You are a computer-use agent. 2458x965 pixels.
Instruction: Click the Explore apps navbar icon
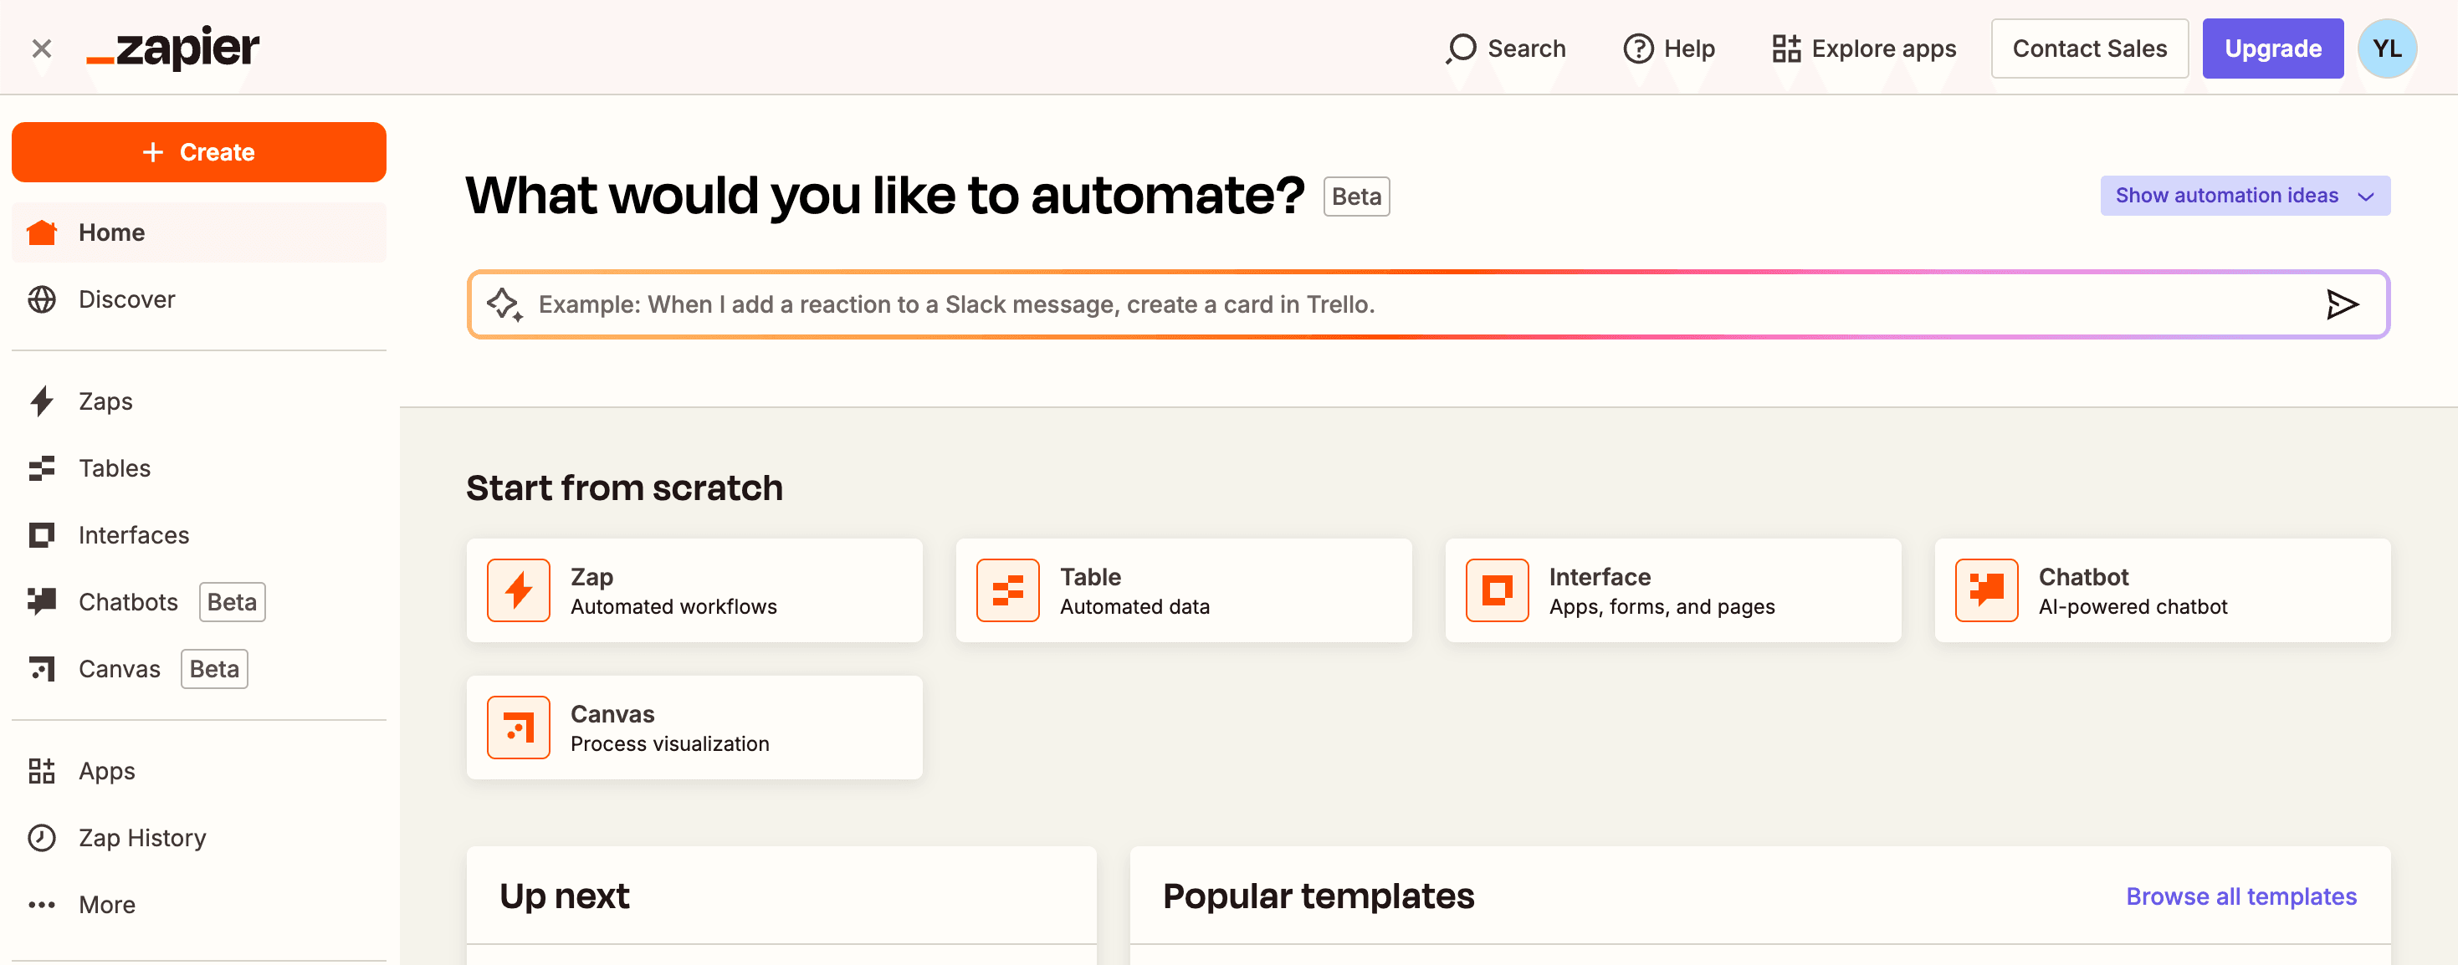[1785, 47]
